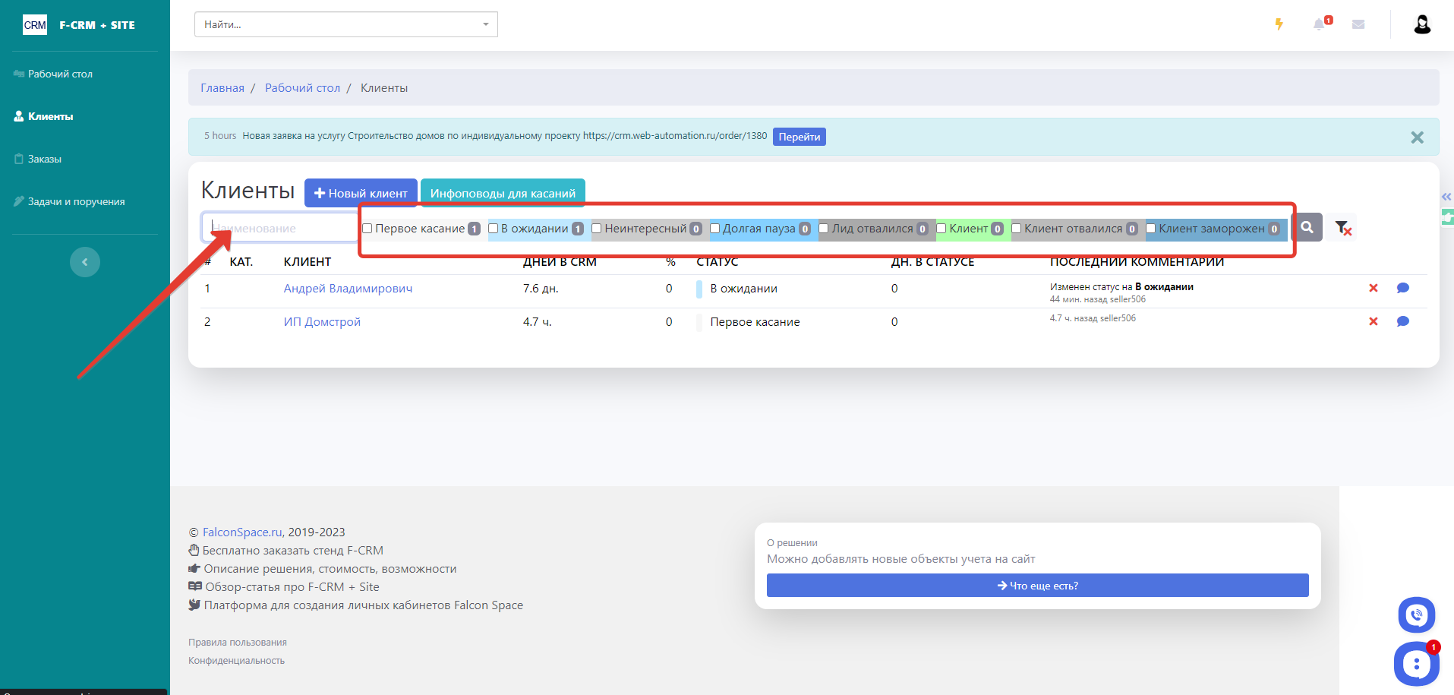Open the ИП Домстрой client link
This screenshot has width=1454, height=695.
point(322,321)
